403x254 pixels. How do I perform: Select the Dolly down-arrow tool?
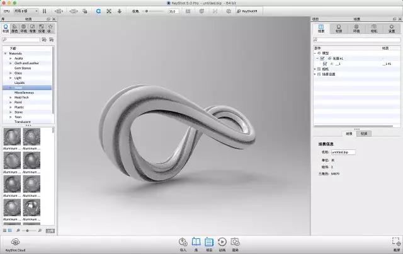tap(120, 11)
